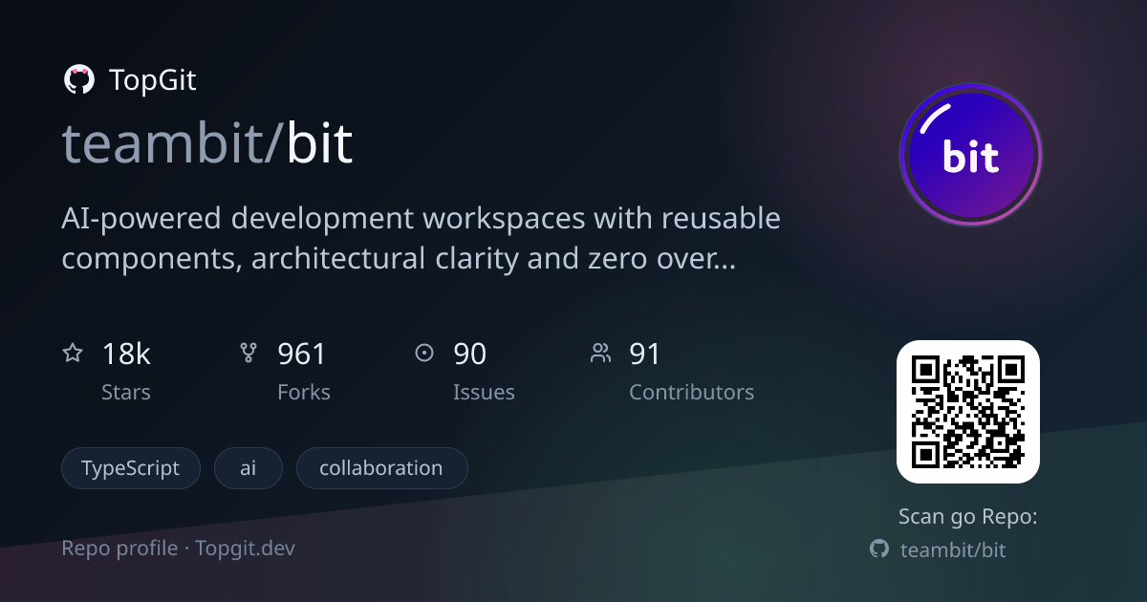
Task: Click the round bit logo
Action: pos(970,155)
